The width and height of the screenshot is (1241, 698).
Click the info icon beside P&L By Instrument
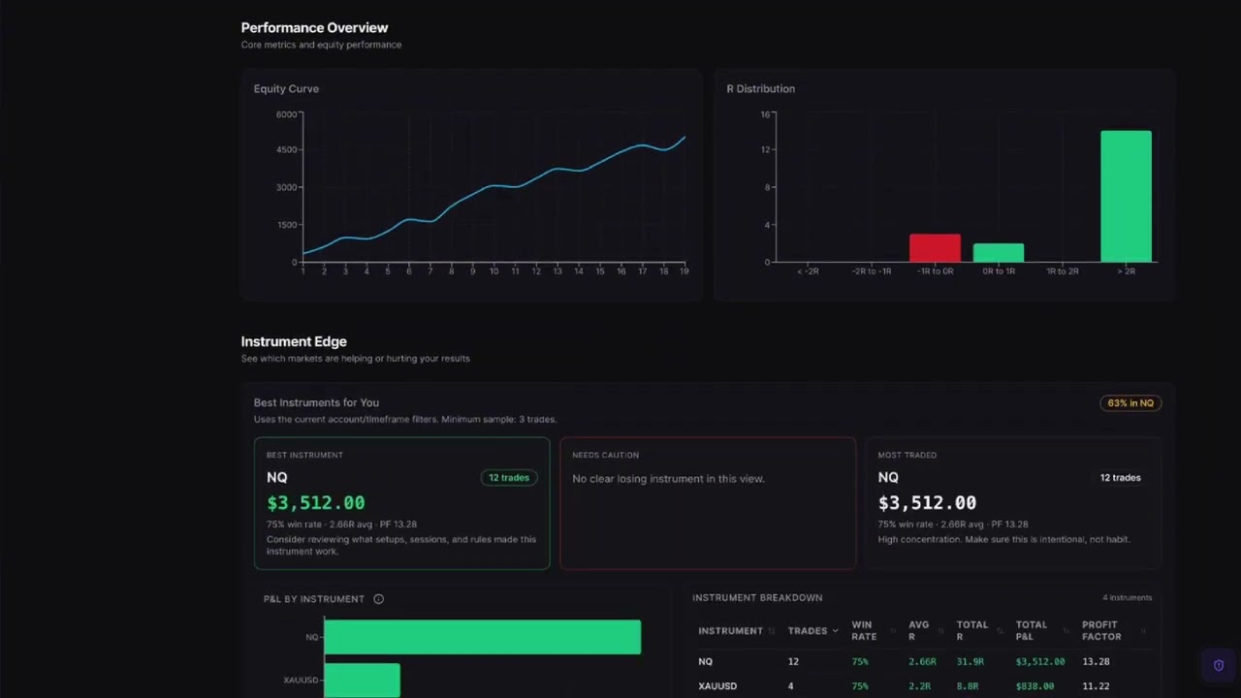pyautogui.click(x=379, y=599)
